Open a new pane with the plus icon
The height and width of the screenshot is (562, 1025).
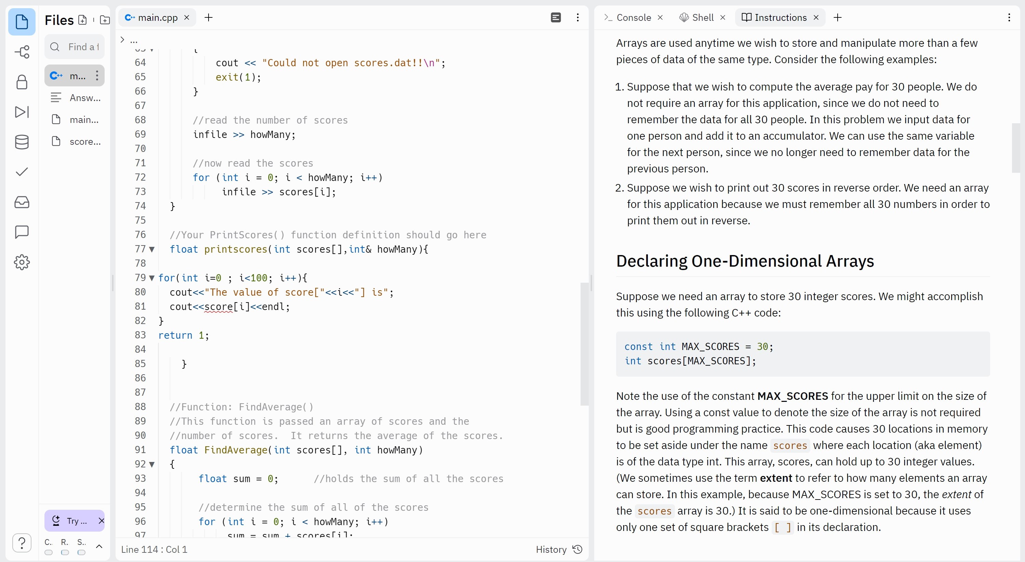point(838,17)
